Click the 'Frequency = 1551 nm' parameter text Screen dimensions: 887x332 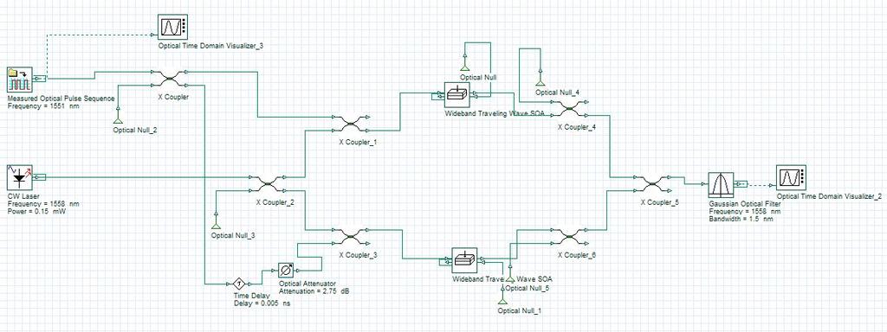click(x=43, y=105)
